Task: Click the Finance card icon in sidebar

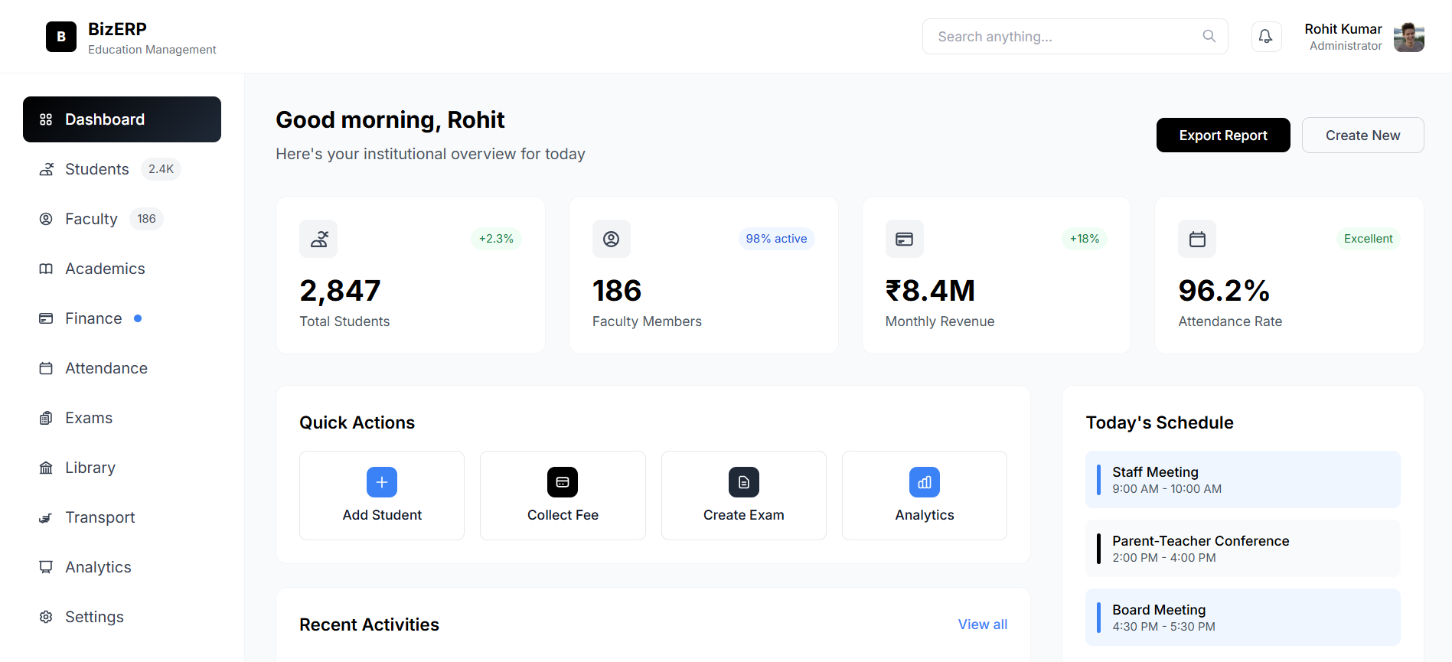Action: click(x=46, y=318)
